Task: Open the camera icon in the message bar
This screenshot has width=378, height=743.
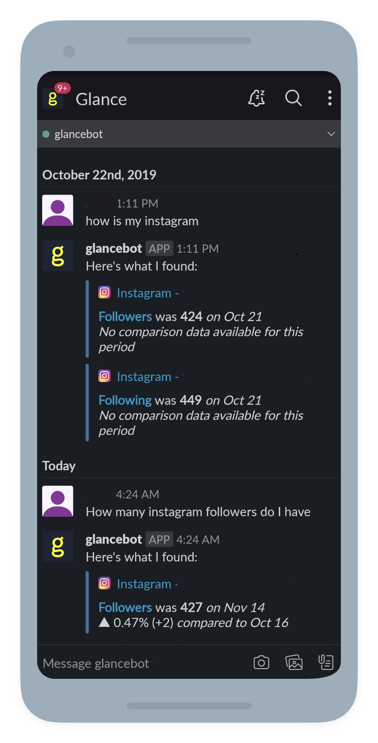Action: click(x=261, y=662)
